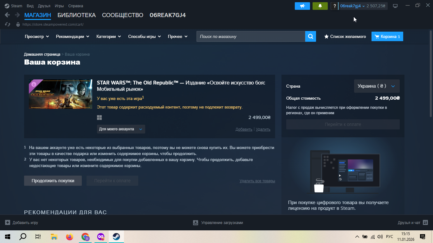Expand the Рекомендации dropdown
This screenshot has height=243, width=433.
click(73, 36)
